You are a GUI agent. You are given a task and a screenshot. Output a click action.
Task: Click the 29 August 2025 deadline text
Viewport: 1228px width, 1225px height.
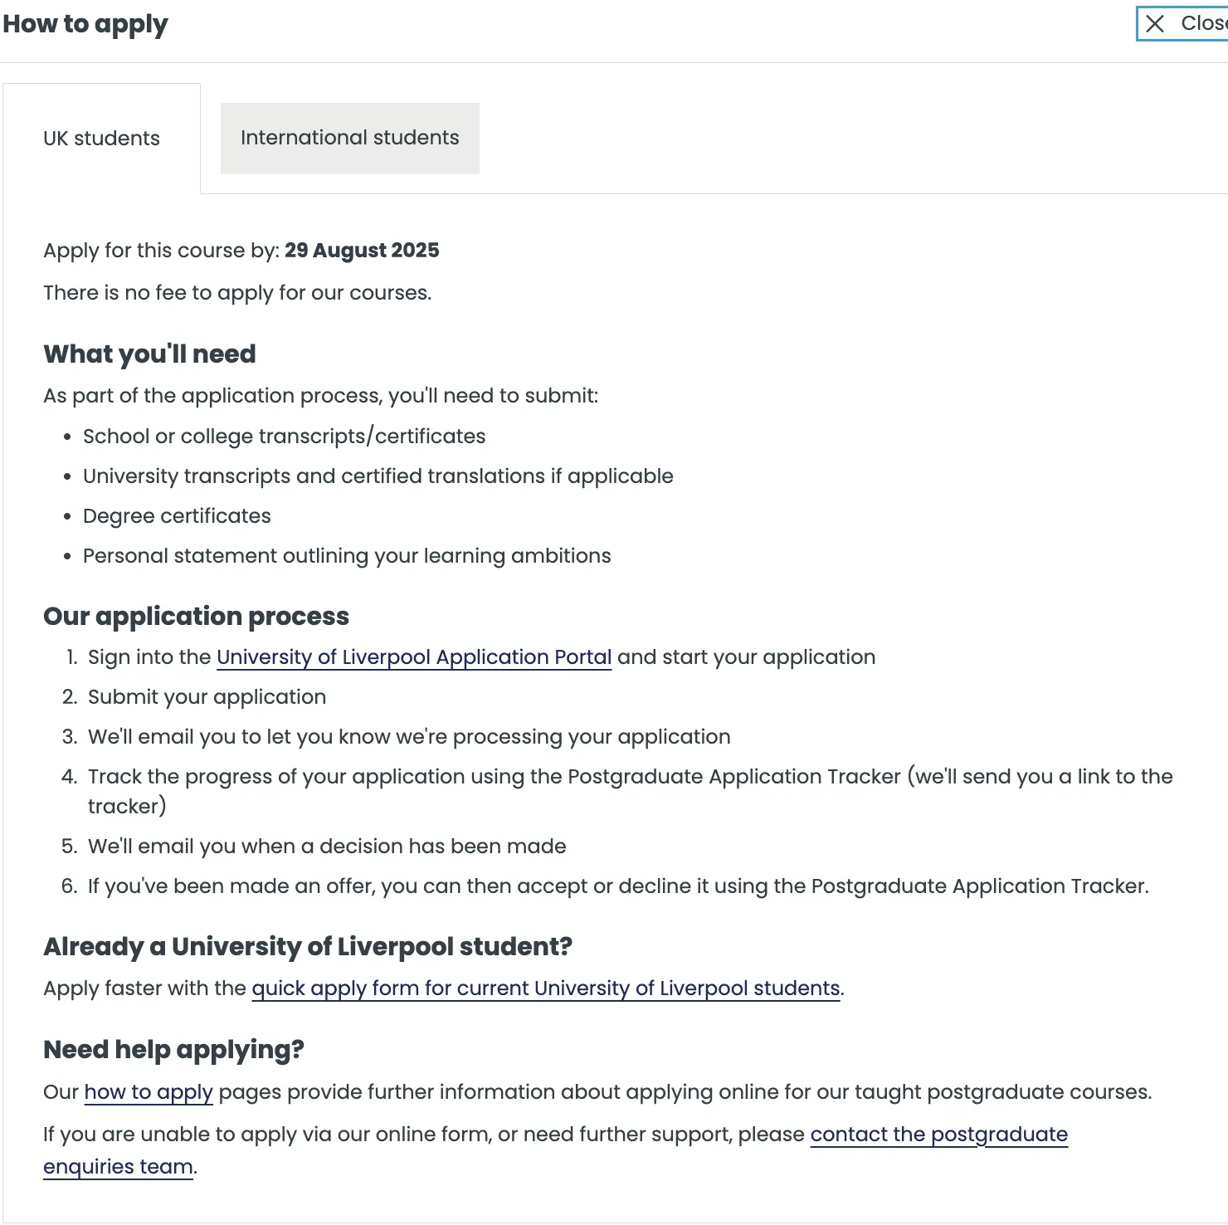tap(362, 251)
